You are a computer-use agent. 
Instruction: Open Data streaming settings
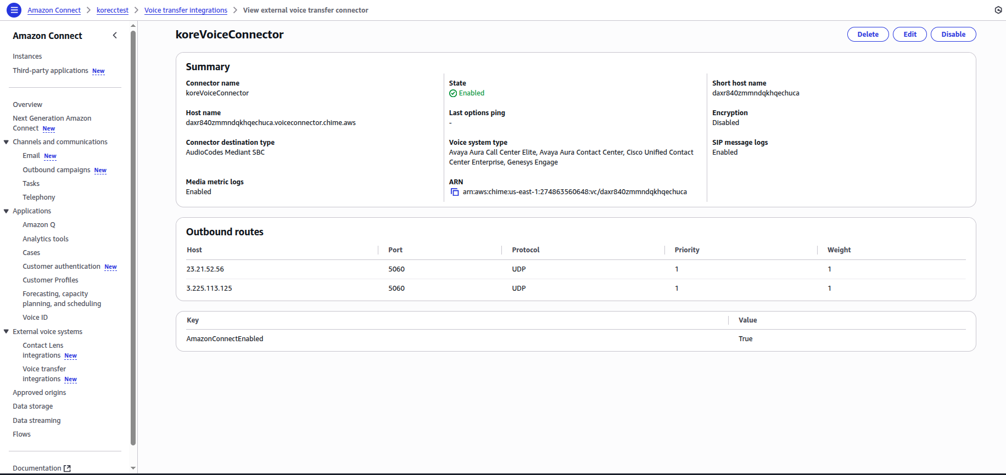point(37,421)
